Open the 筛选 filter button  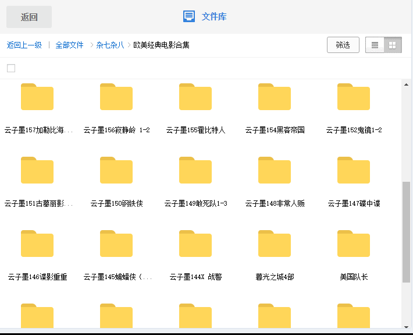(x=343, y=45)
